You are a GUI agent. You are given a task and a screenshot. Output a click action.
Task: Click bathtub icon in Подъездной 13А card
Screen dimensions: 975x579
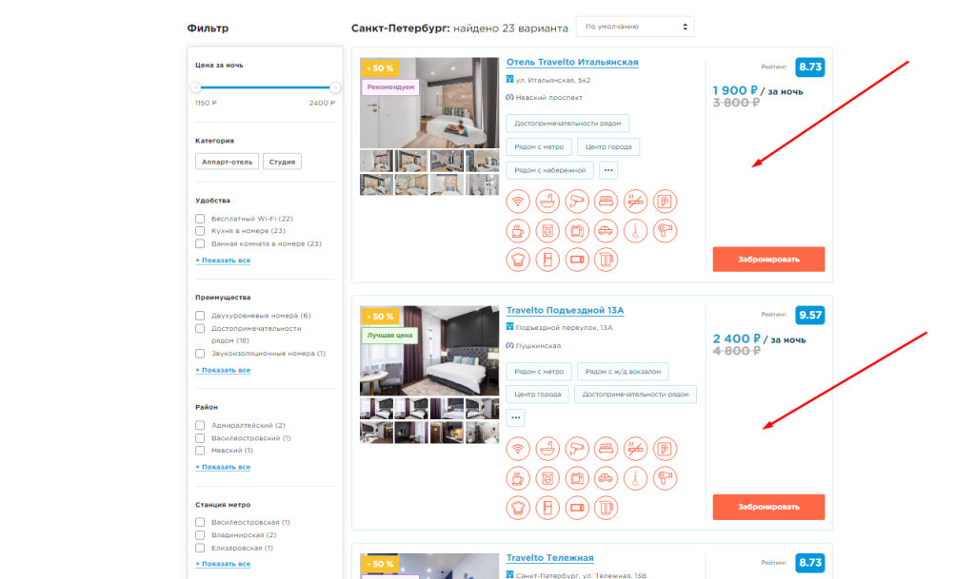547,449
